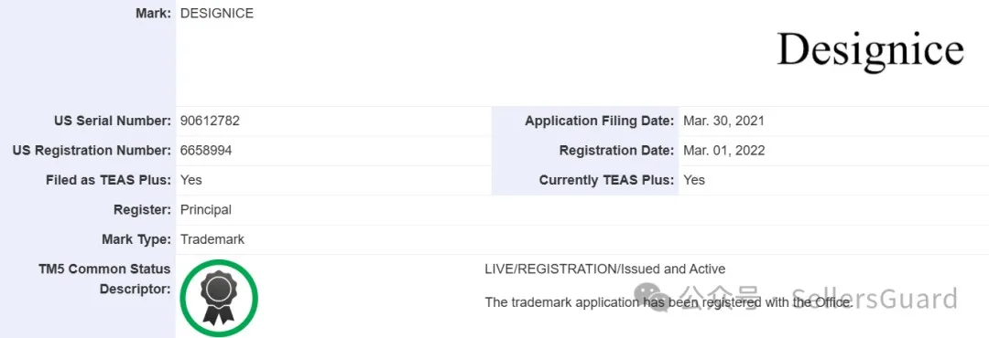Image resolution: width=989 pixels, height=338 pixels.
Task: Click US Serial Number value 90612782
Action: (210, 121)
